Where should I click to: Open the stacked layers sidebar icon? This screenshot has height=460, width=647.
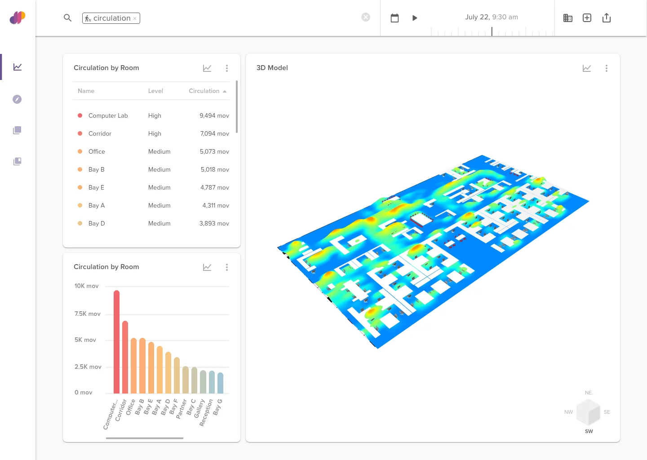[x=17, y=130]
